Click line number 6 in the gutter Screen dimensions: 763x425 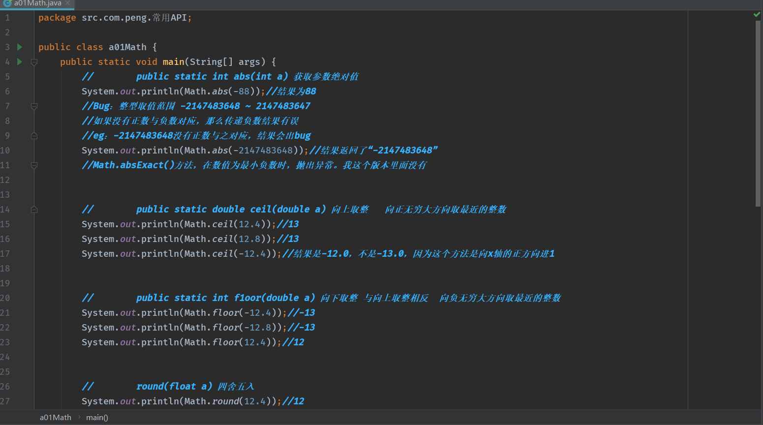[x=7, y=91]
